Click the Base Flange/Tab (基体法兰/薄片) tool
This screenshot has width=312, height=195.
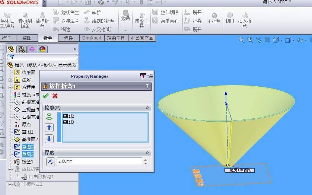tap(7, 20)
